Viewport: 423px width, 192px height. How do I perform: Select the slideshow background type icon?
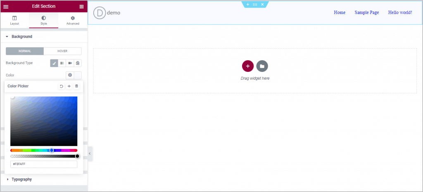pos(78,63)
